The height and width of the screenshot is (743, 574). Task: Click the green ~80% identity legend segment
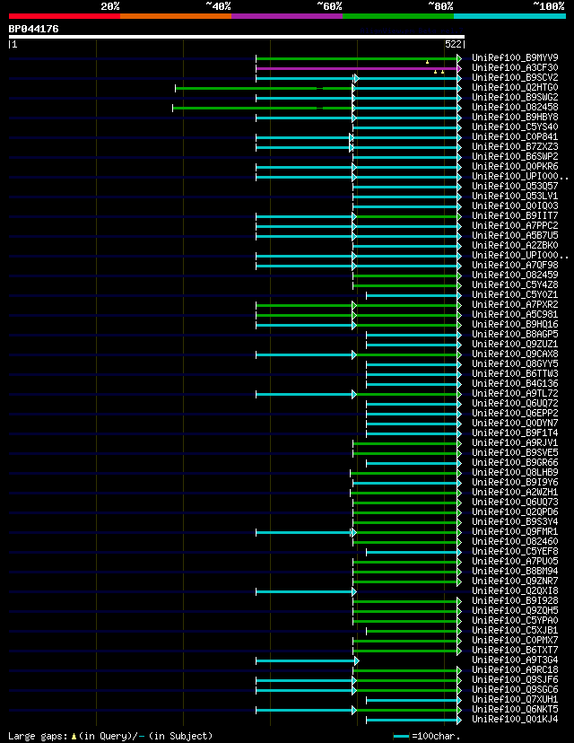pyautogui.click(x=398, y=16)
